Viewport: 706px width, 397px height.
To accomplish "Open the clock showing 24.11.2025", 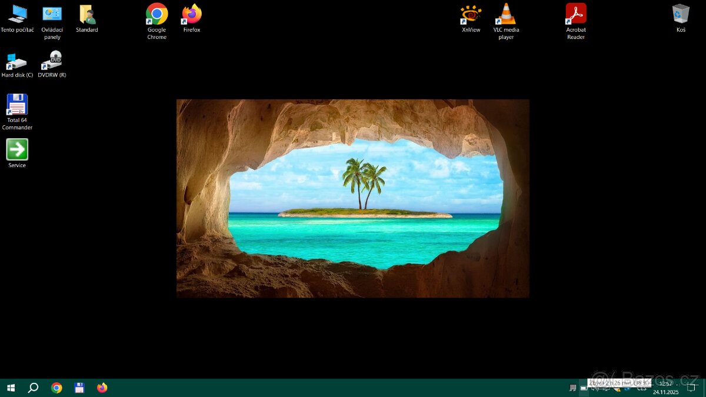I will 665,388.
